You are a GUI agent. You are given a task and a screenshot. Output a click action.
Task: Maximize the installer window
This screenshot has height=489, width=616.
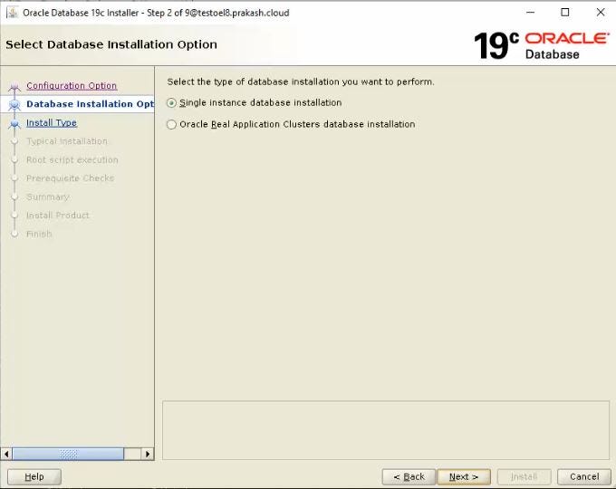(565, 13)
